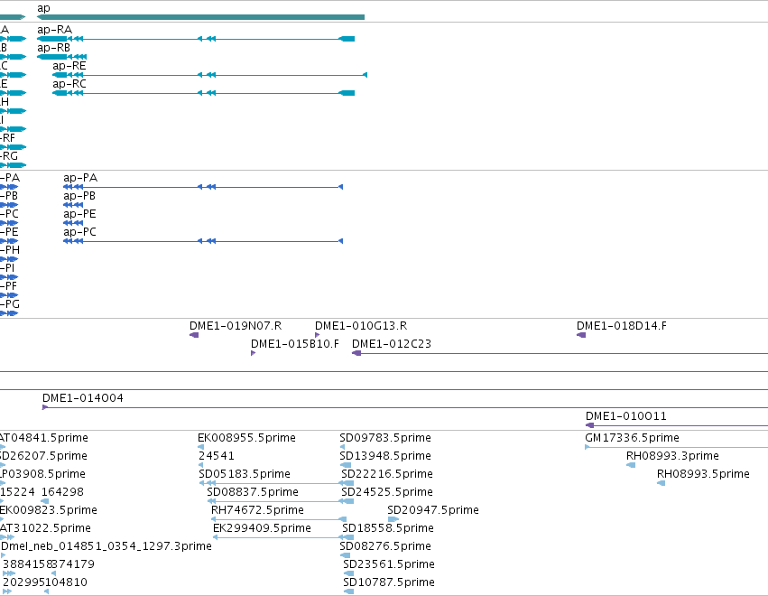Click the ap-RE transcript glyph line
Image resolution: width=768 pixels, height=596 pixels.
(x=210, y=75)
